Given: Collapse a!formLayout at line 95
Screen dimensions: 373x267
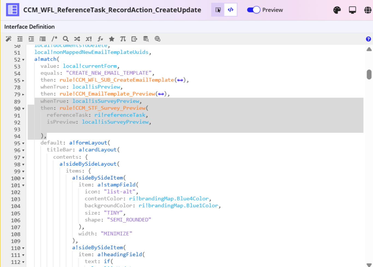Looking at the screenshot, I should tap(23, 143).
